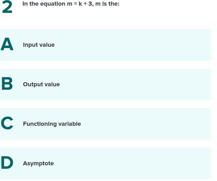This screenshot has height=181, width=217.
Task: Choose answer option C row background
Action: pos(105,124)
